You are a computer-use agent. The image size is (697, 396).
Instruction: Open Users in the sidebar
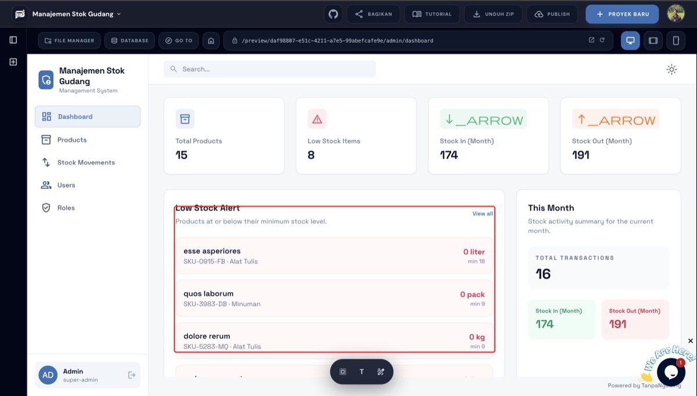(88, 185)
